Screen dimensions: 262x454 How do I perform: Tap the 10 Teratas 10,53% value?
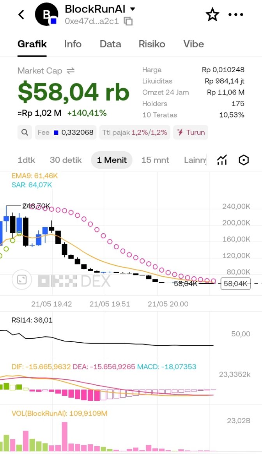point(232,115)
